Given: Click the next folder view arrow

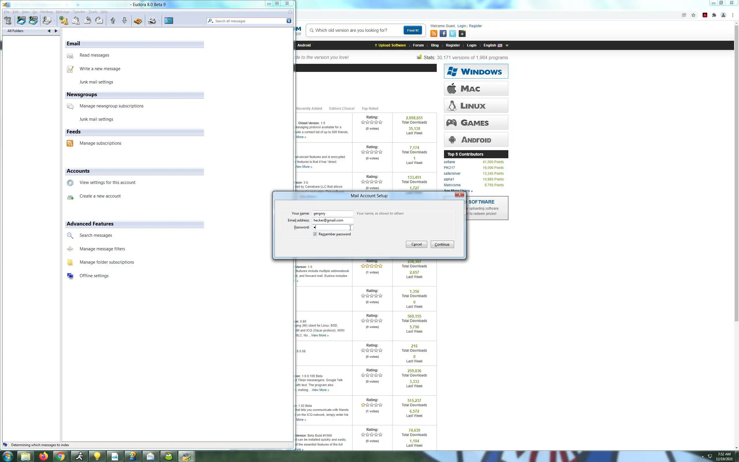Looking at the screenshot, I should [56, 31].
